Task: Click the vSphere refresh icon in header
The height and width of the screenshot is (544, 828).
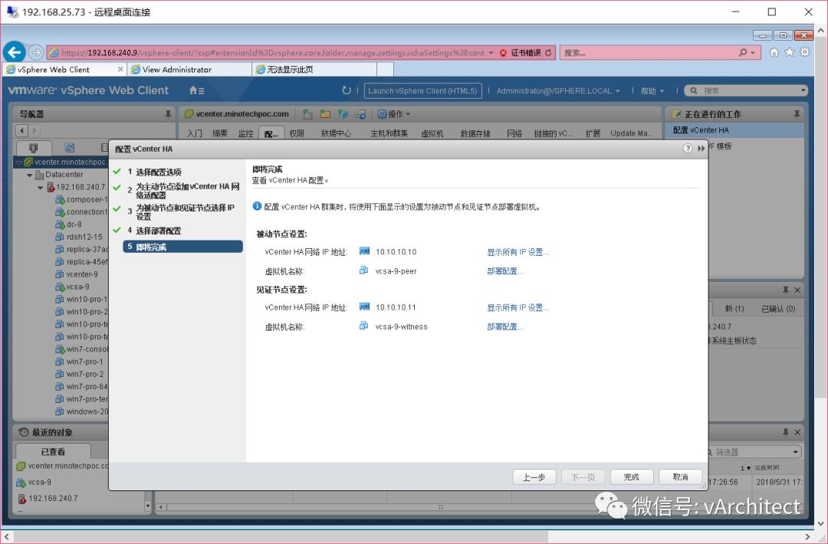Action: click(x=347, y=90)
